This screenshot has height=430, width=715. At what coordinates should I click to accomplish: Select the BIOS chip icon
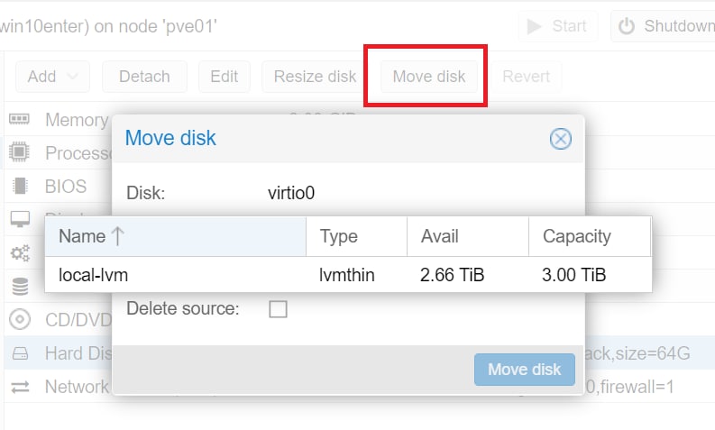[x=20, y=186]
